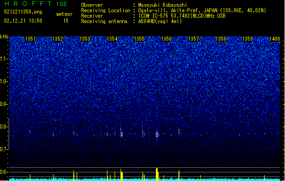Click the meteor echo near 1356 marker
Screen dimensions: 285x181
pos(179,131)
